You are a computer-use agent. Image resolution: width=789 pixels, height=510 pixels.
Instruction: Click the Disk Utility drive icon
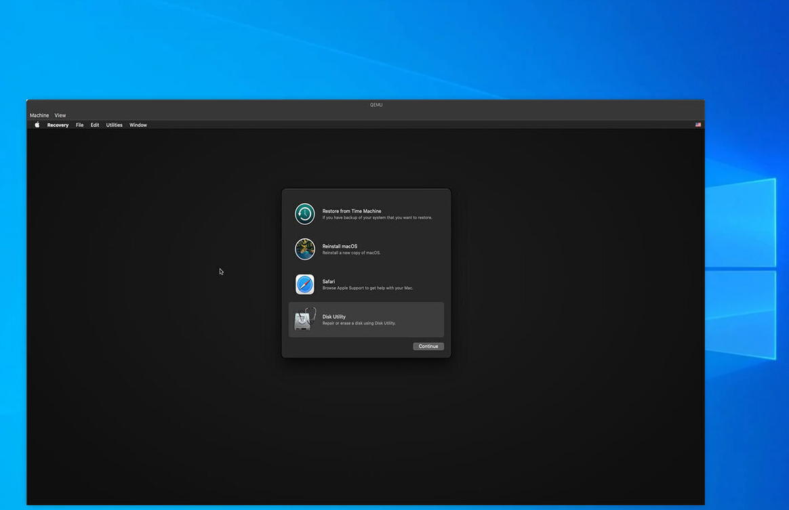click(305, 320)
